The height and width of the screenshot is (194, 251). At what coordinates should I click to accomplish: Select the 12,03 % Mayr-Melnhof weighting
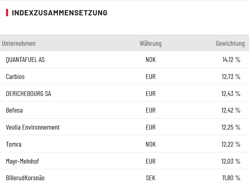231,161
